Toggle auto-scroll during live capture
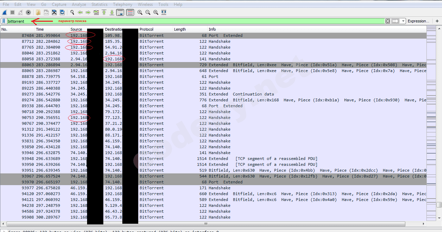The image size is (442, 232). pyautogui.click(x=120, y=12)
